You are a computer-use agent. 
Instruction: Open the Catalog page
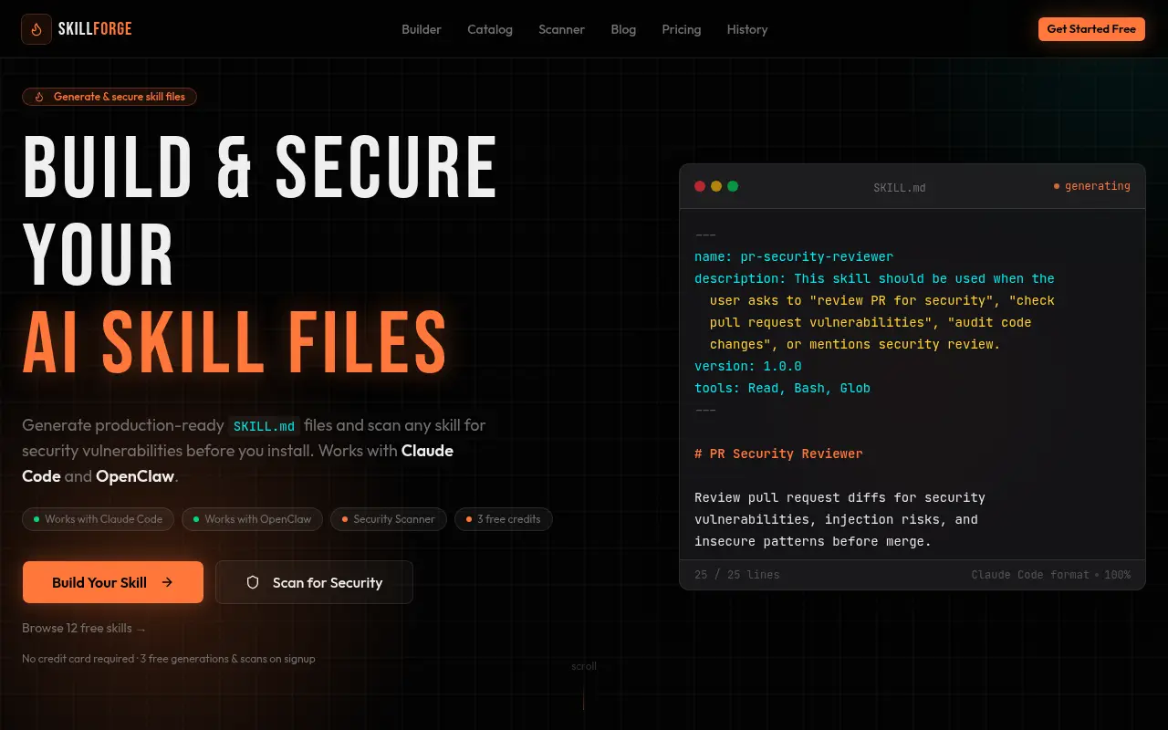(x=490, y=29)
